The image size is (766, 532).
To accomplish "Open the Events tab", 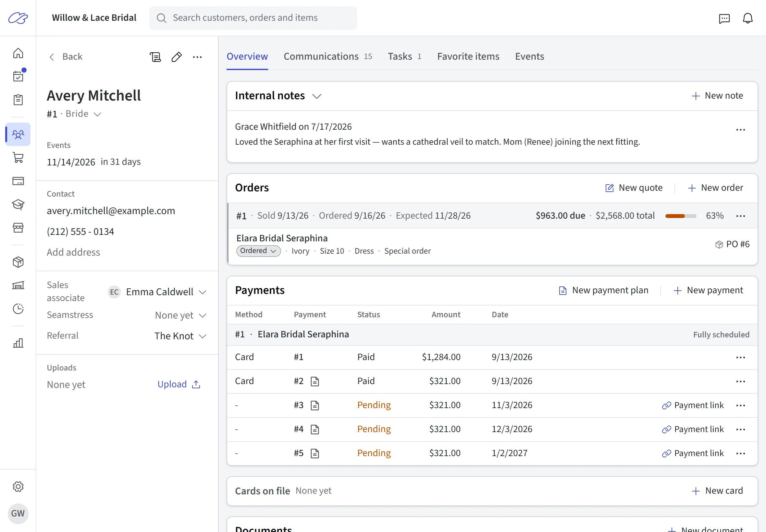I will click(x=529, y=56).
